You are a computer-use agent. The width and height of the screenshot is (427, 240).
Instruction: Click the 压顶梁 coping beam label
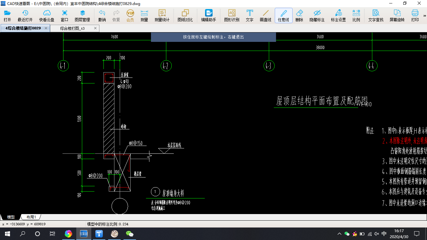125,75
